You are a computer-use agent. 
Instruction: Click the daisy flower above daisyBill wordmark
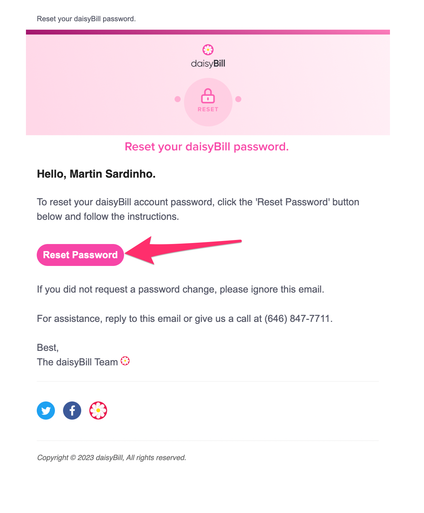(208, 50)
